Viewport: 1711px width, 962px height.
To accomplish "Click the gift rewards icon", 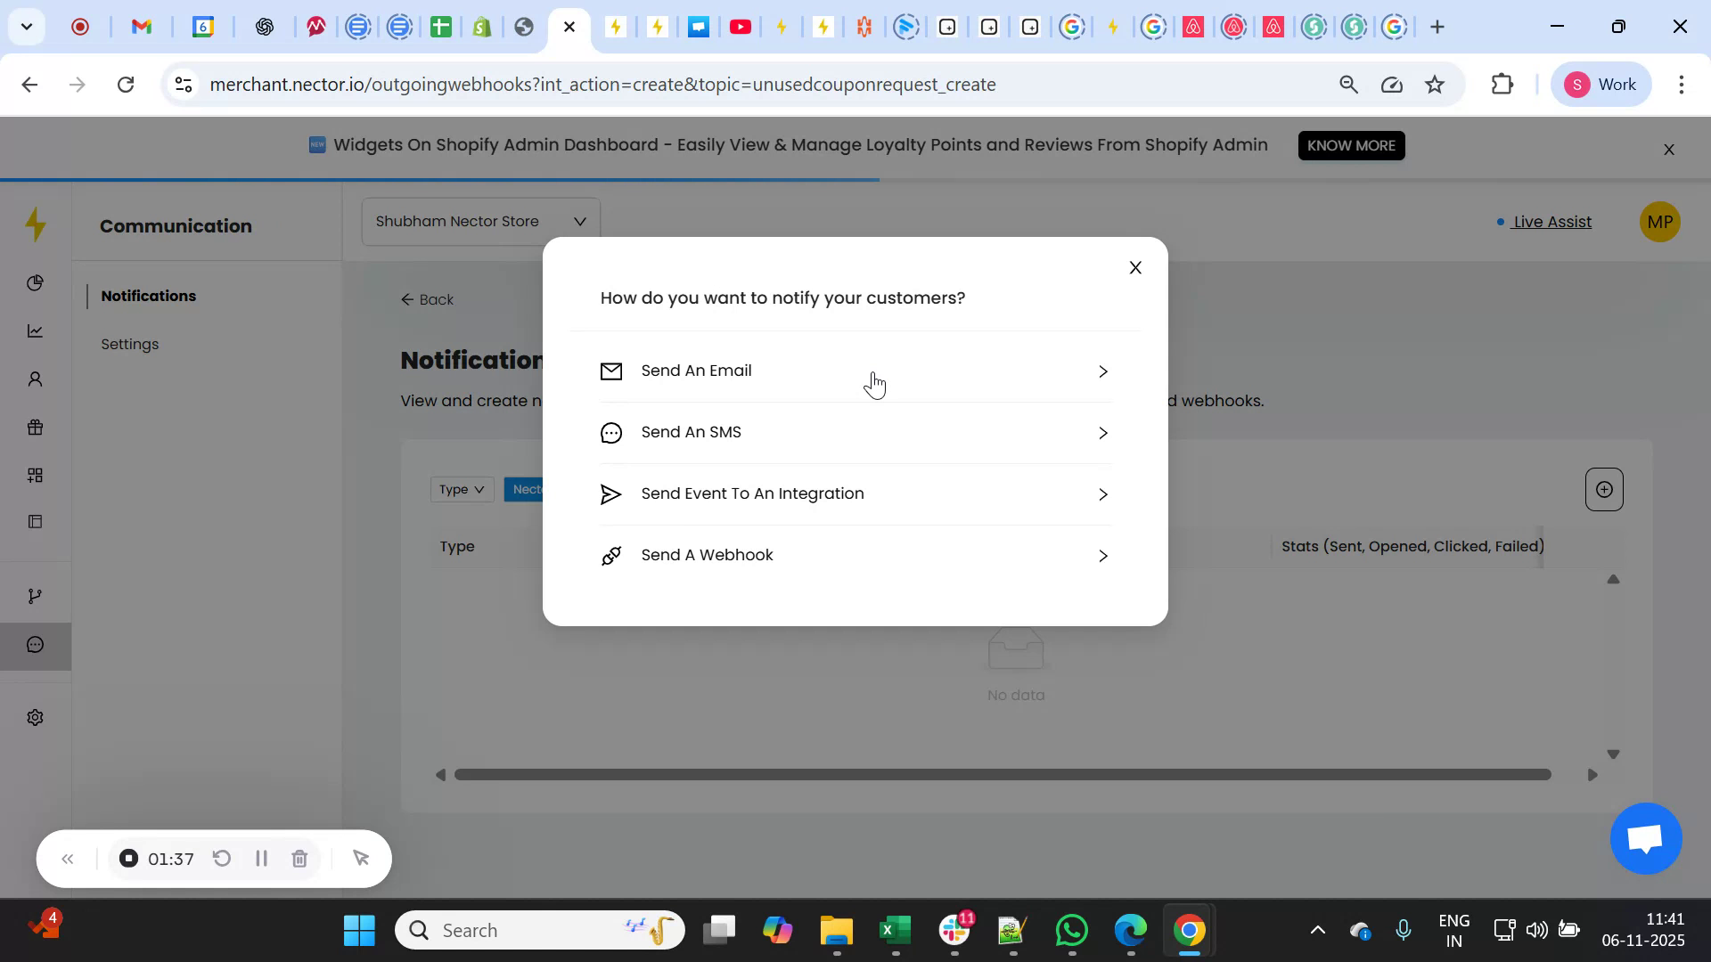I will [35, 427].
